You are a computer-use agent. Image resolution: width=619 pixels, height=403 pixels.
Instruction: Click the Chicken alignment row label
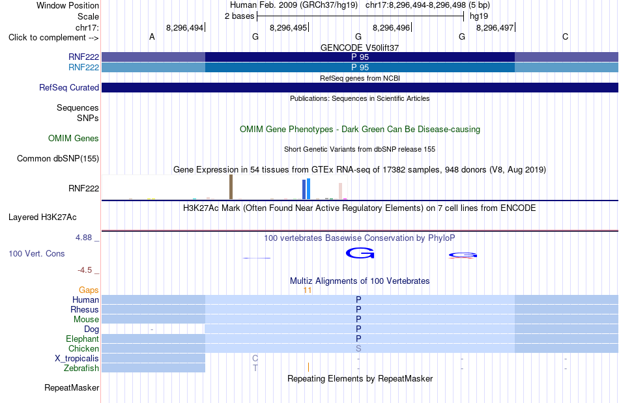pos(83,348)
